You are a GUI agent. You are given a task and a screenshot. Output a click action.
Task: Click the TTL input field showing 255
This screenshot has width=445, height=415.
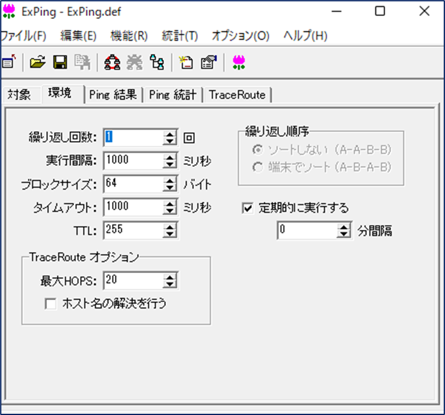[x=133, y=230]
